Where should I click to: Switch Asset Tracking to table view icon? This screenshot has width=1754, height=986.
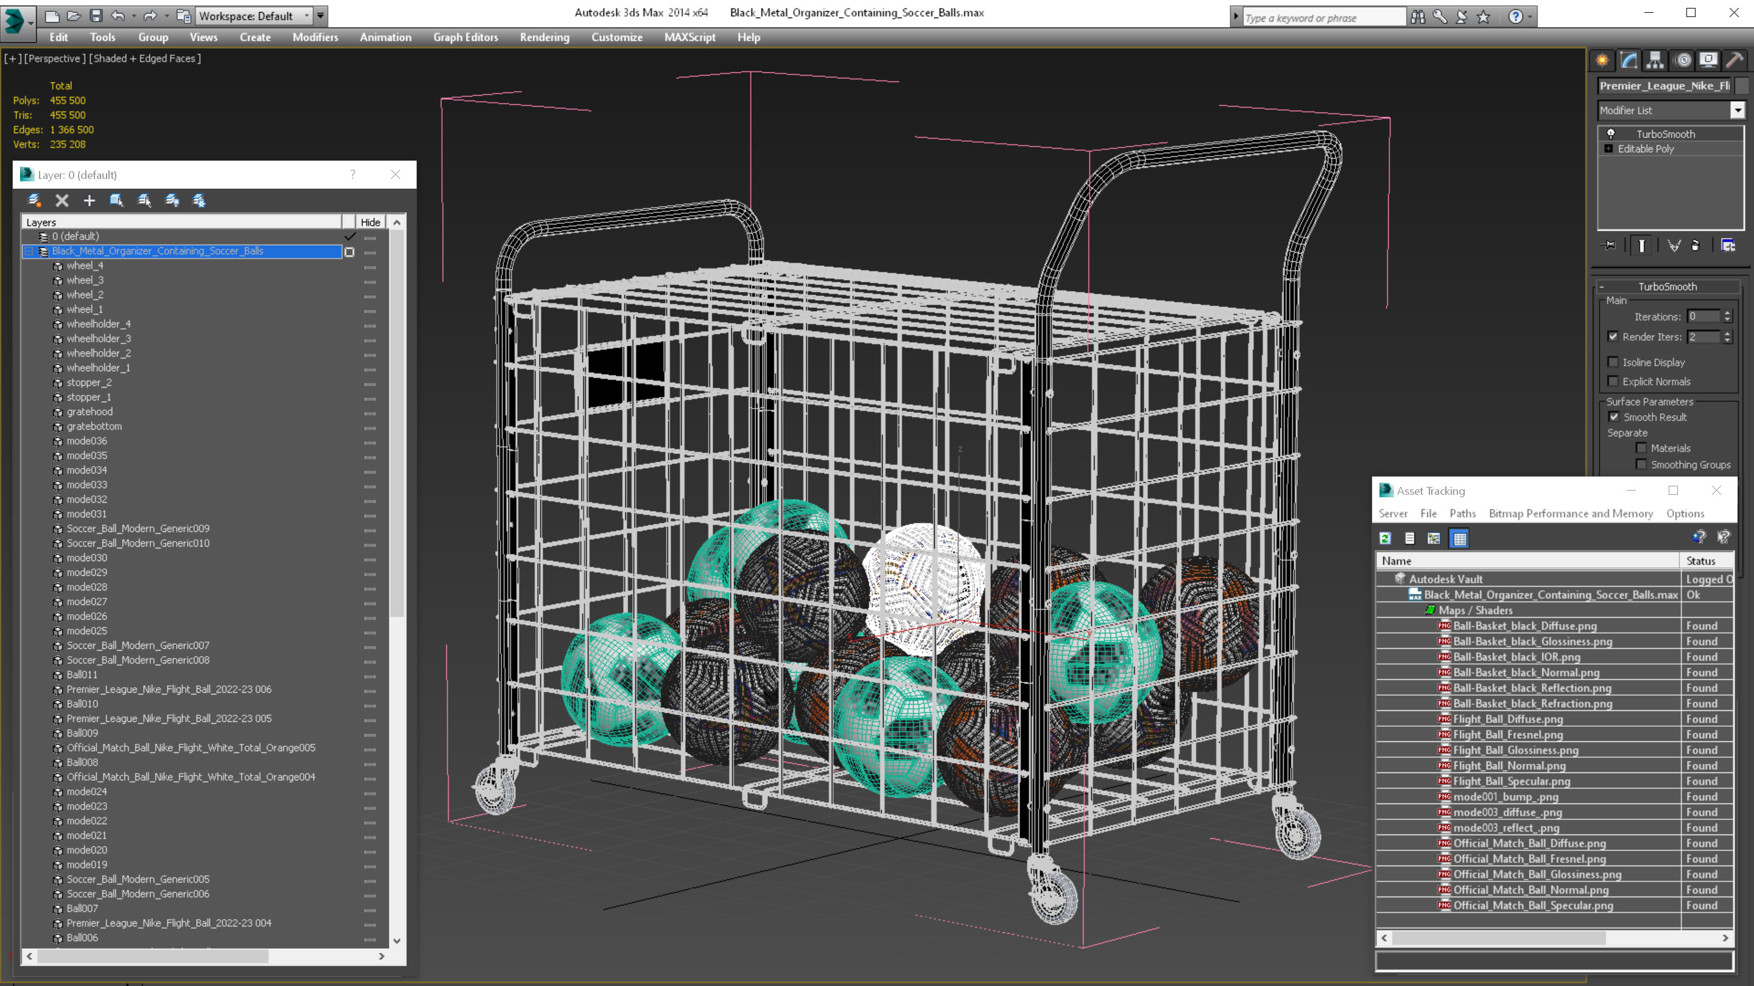(x=1459, y=538)
